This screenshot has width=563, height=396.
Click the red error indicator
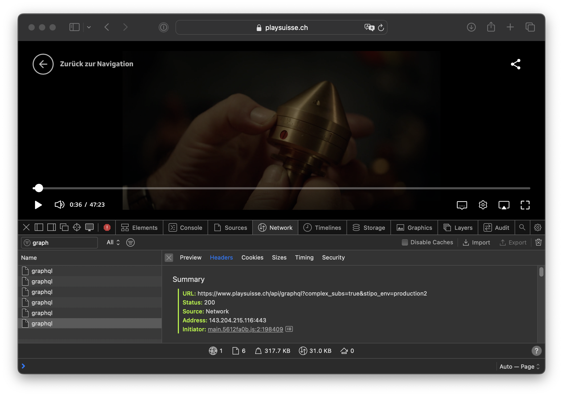pyautogui.click(x=107, y=227)
